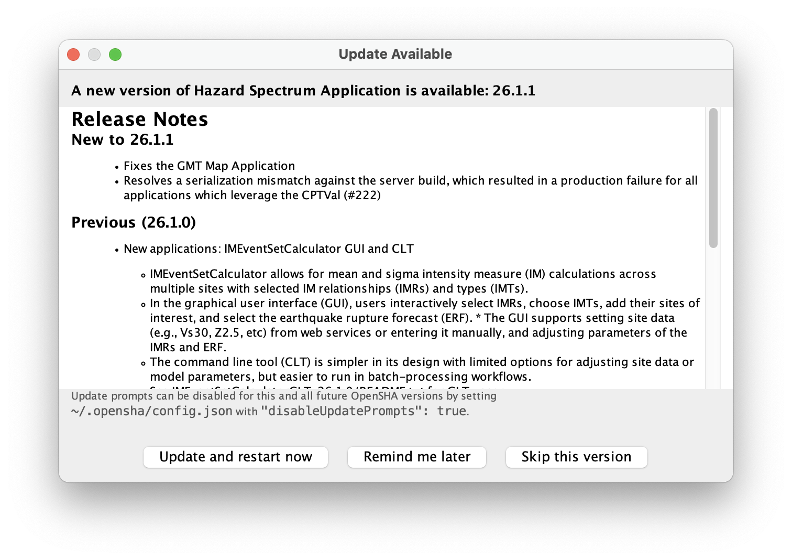792x560 pixels.
Task: Close the Update Available window
Action: pyautogui.click(x=73, y=55)
